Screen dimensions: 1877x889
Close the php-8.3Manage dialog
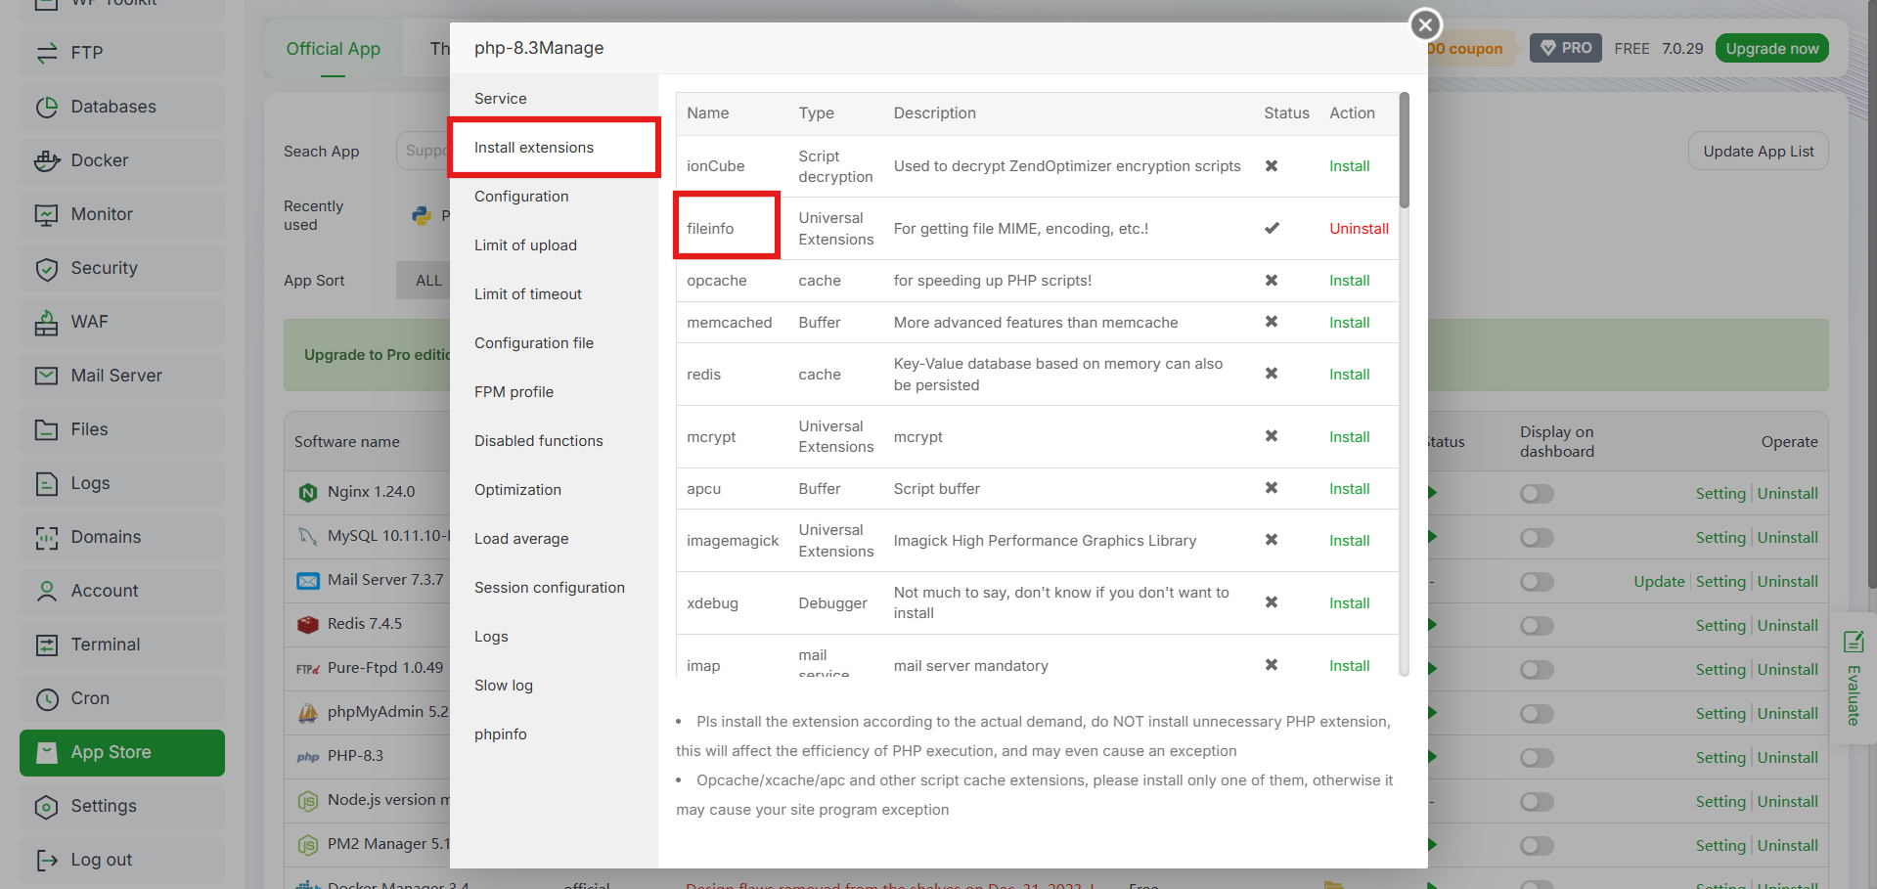coord(1425,23)
